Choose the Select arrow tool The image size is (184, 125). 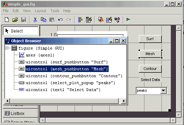pos(20,31)
